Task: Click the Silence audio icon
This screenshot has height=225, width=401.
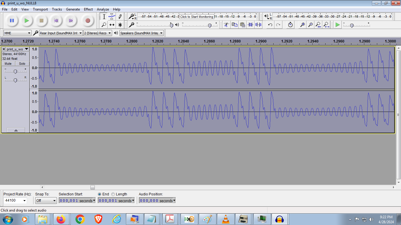Action: pyautogui.click(x=258, y=25)
